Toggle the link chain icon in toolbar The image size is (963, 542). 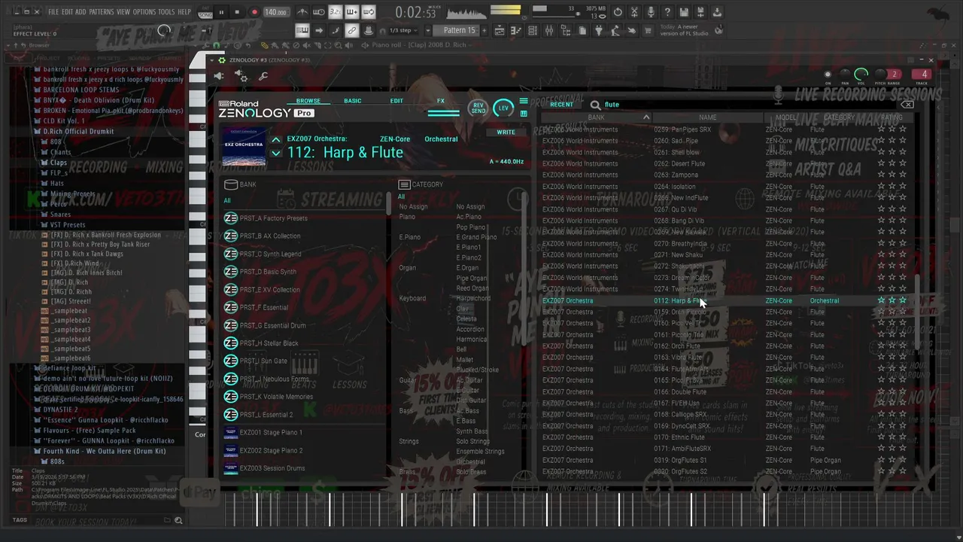coord(351,31)
